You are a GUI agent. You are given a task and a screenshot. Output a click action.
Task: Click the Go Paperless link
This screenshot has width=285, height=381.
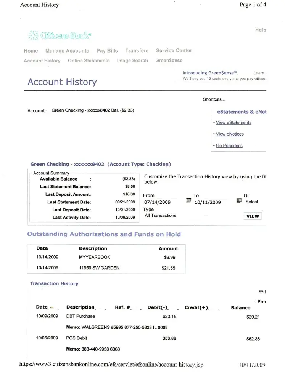pyautogui.click(x=229, y=146)
